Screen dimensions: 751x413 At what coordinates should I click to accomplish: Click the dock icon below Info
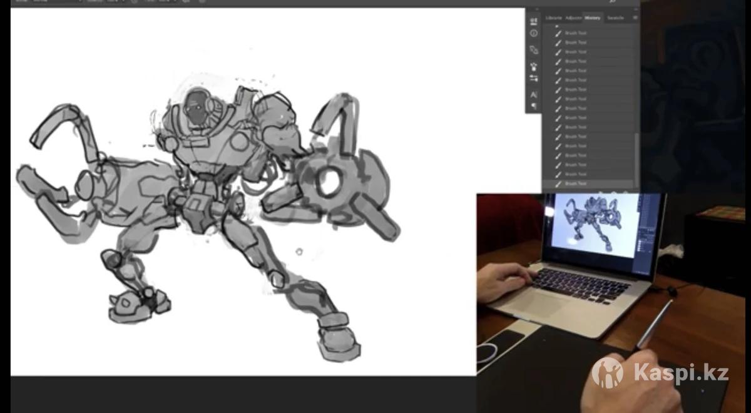534,49
